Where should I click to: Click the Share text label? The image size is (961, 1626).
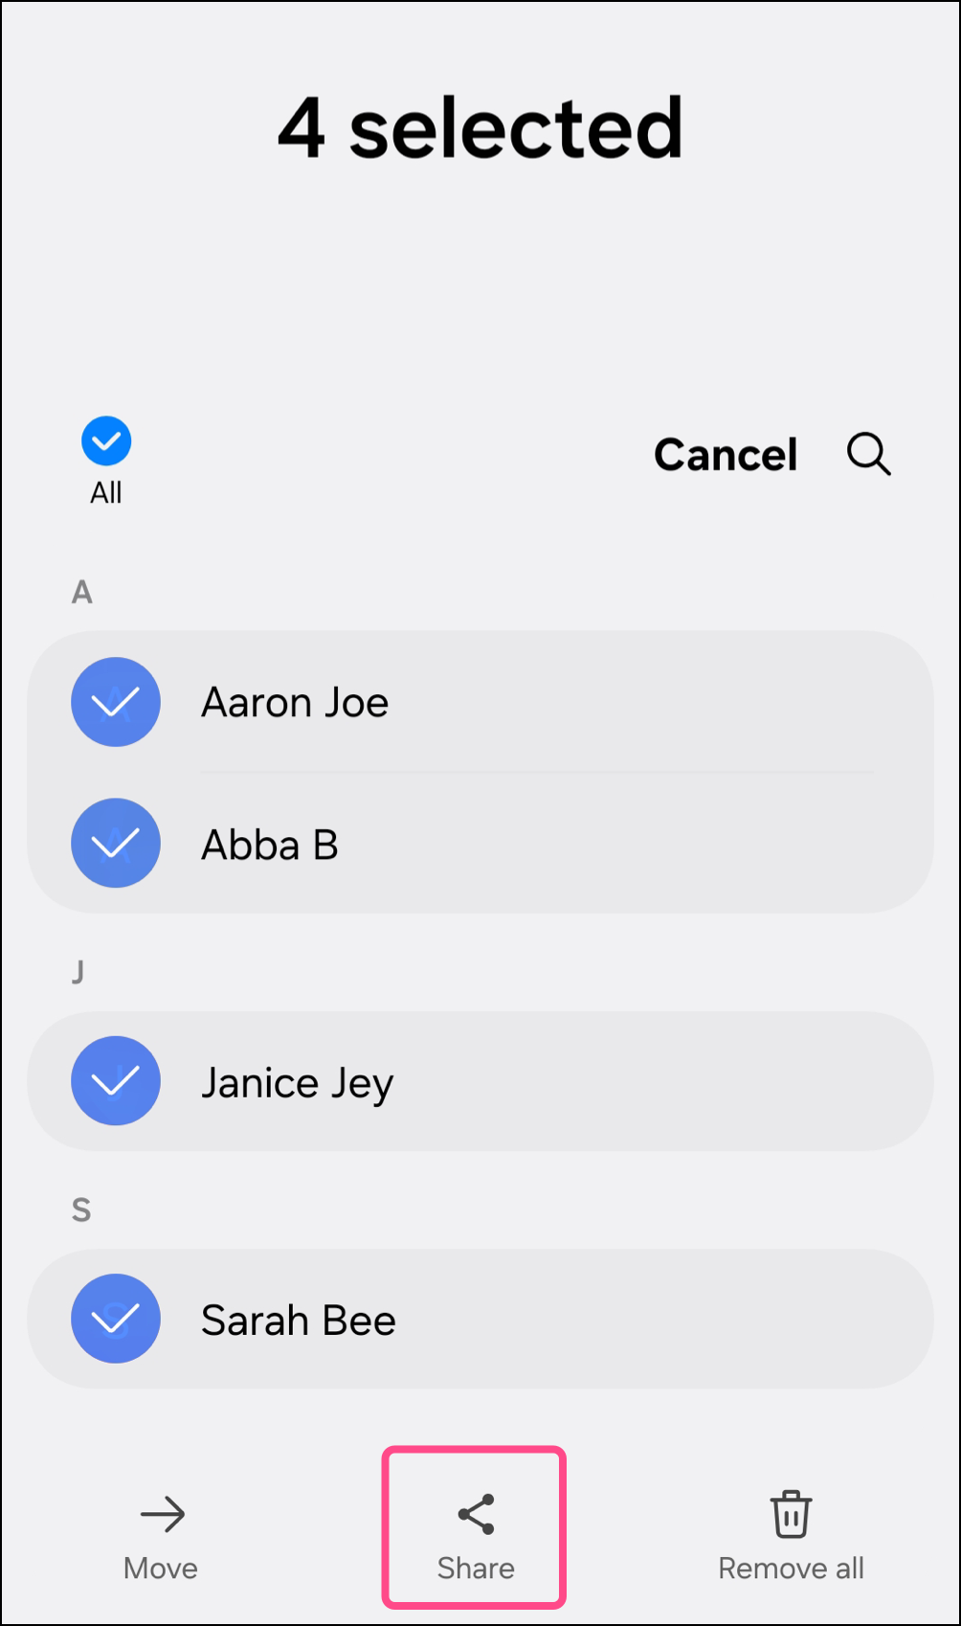(x=476, y=1569)
